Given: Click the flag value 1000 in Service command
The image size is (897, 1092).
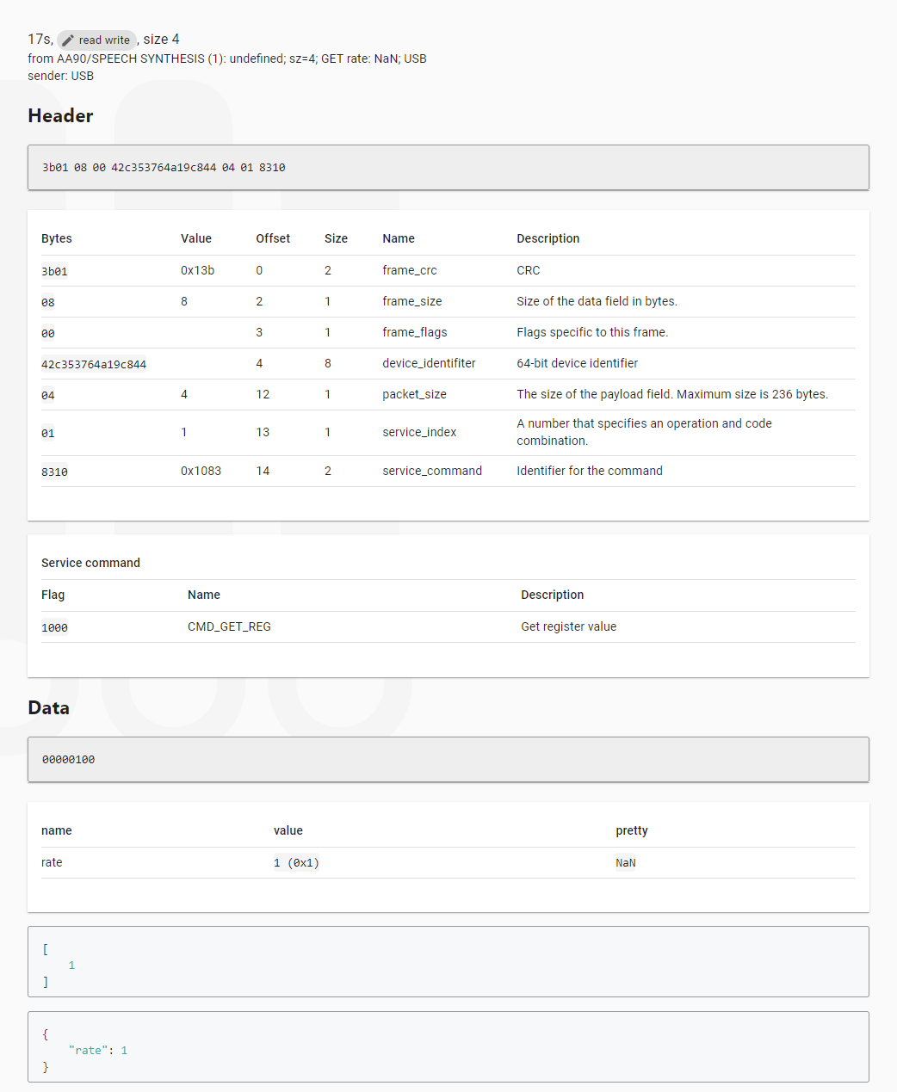Looking at the screenshot, I should (x=54, y=627).
